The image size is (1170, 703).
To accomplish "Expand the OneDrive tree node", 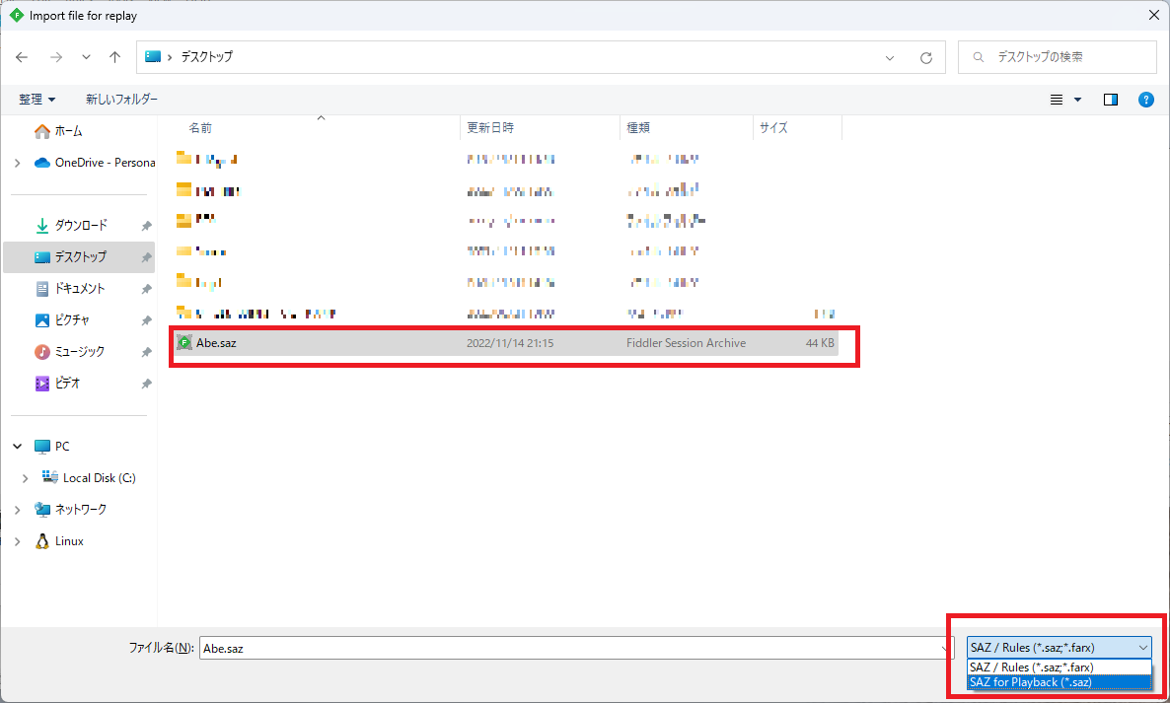I will [17, 163].
